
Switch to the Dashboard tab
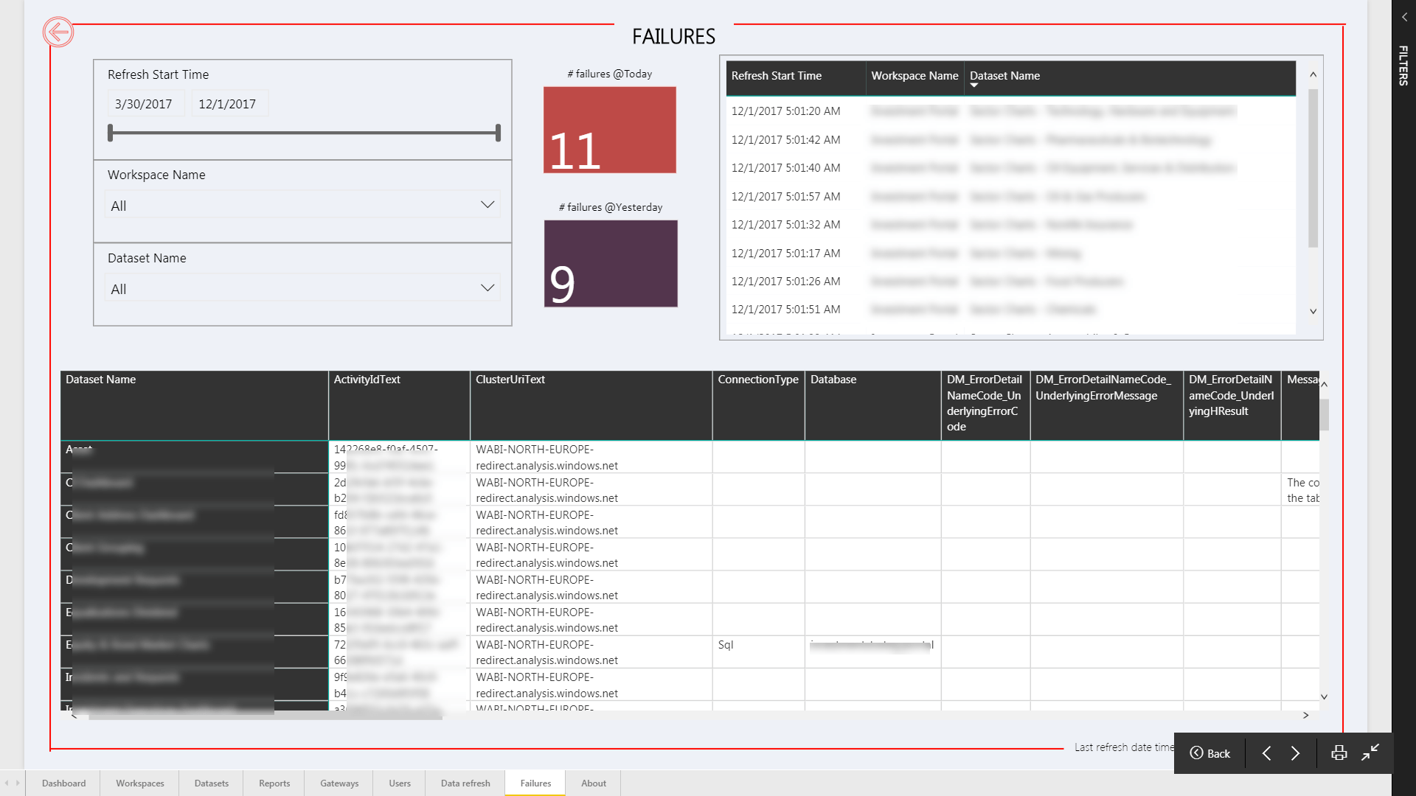point(63,783)
